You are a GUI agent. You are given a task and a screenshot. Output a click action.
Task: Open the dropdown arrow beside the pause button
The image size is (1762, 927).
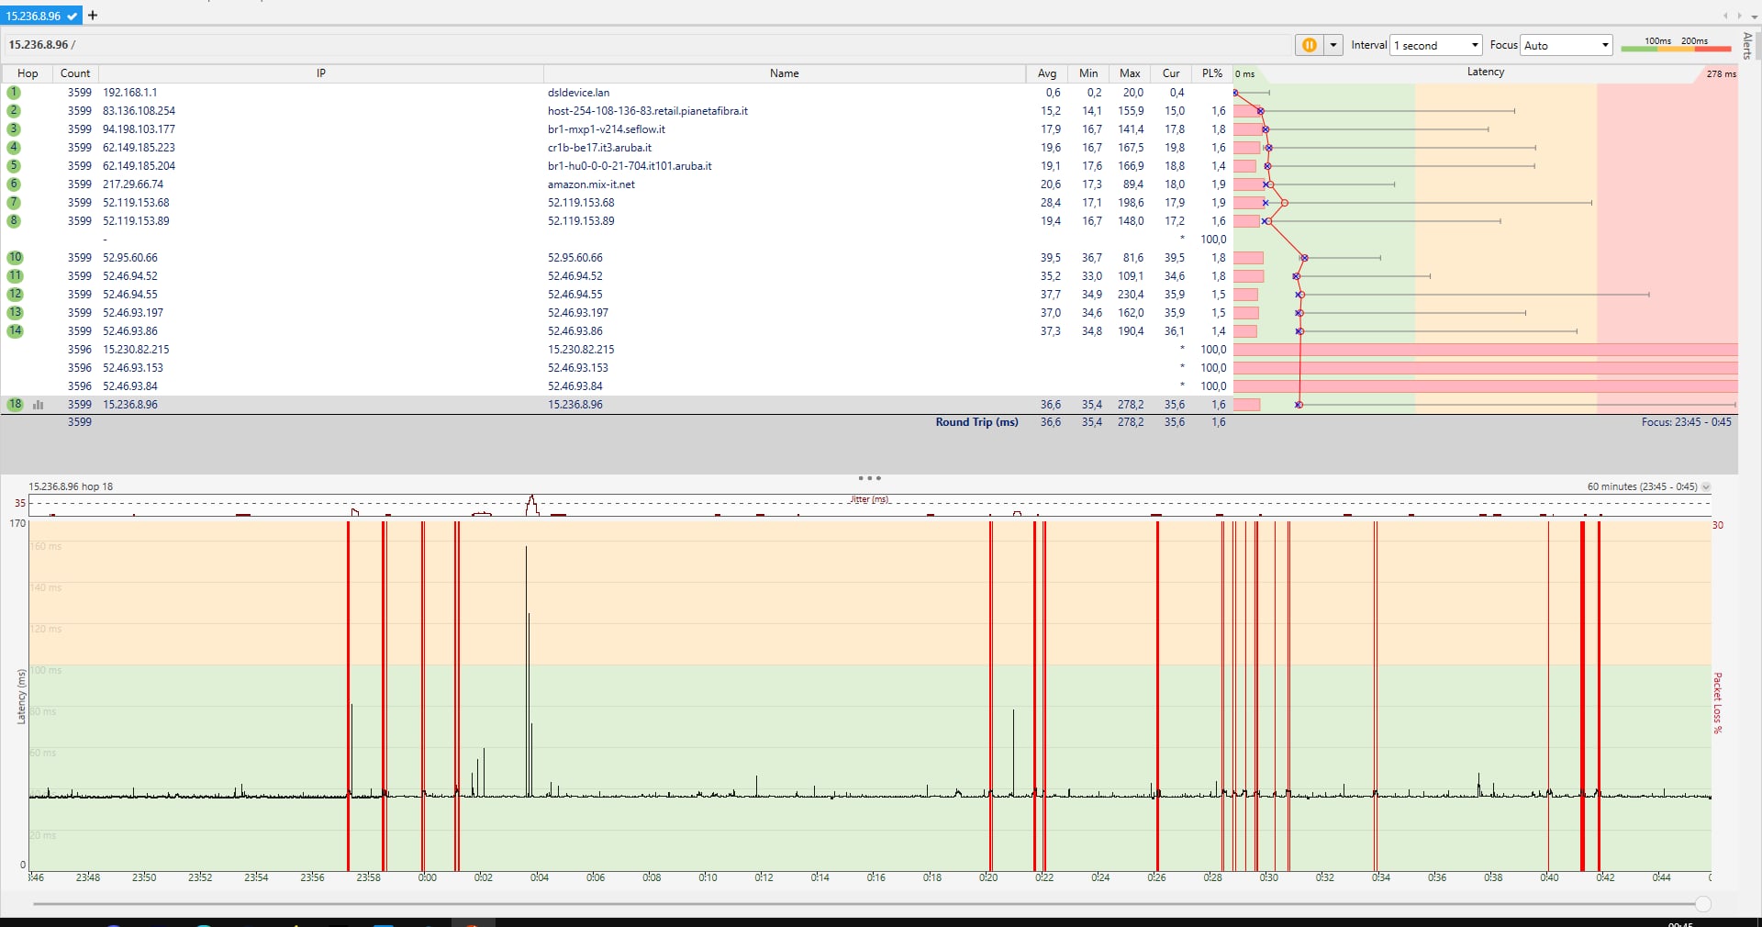click(1333, 45)
